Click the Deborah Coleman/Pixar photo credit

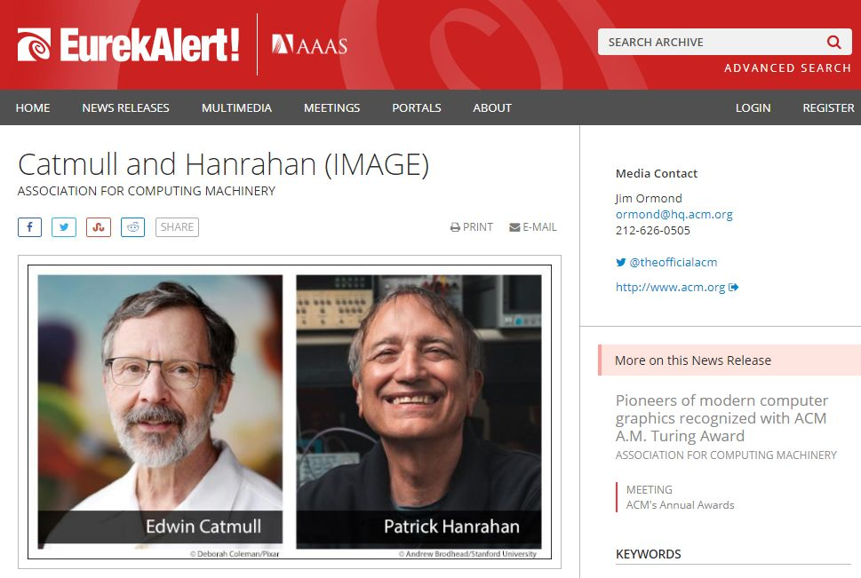[235, 554]
